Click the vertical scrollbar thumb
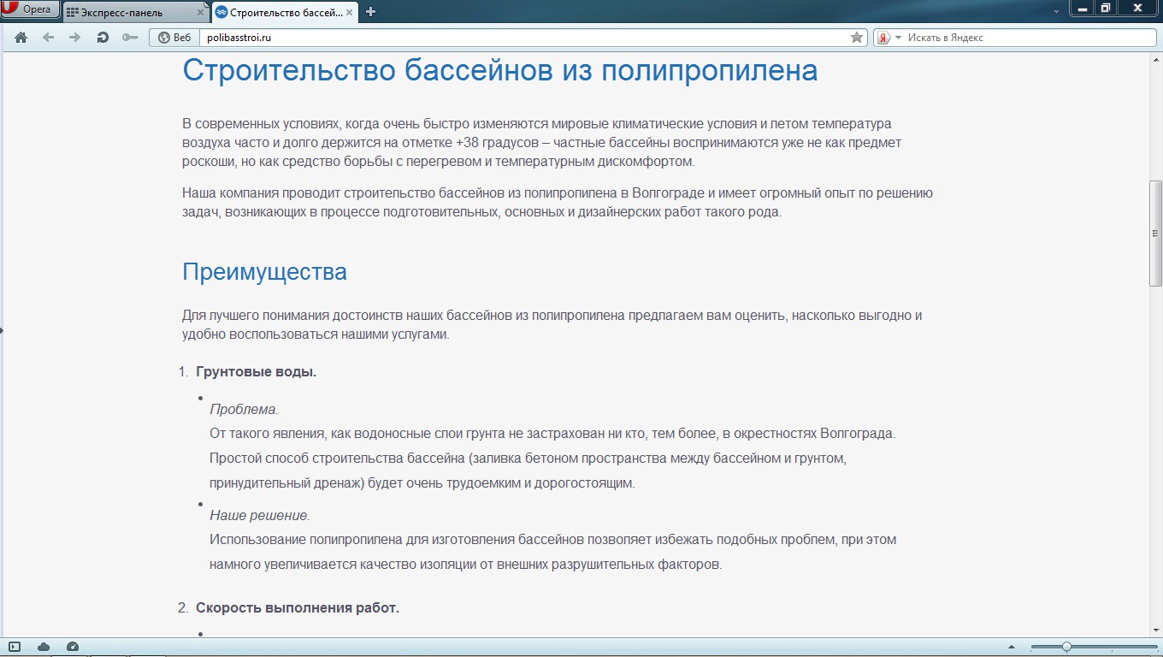The width and height of the screenshot is (1163, 657). pyautogui.click(x=1155, y=233)
